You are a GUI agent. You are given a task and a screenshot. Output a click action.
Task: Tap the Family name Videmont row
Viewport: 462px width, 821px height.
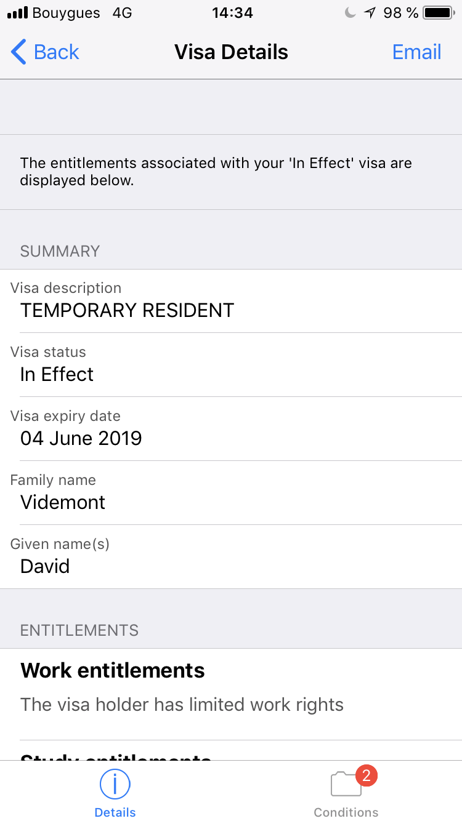(x=231, y=493)
